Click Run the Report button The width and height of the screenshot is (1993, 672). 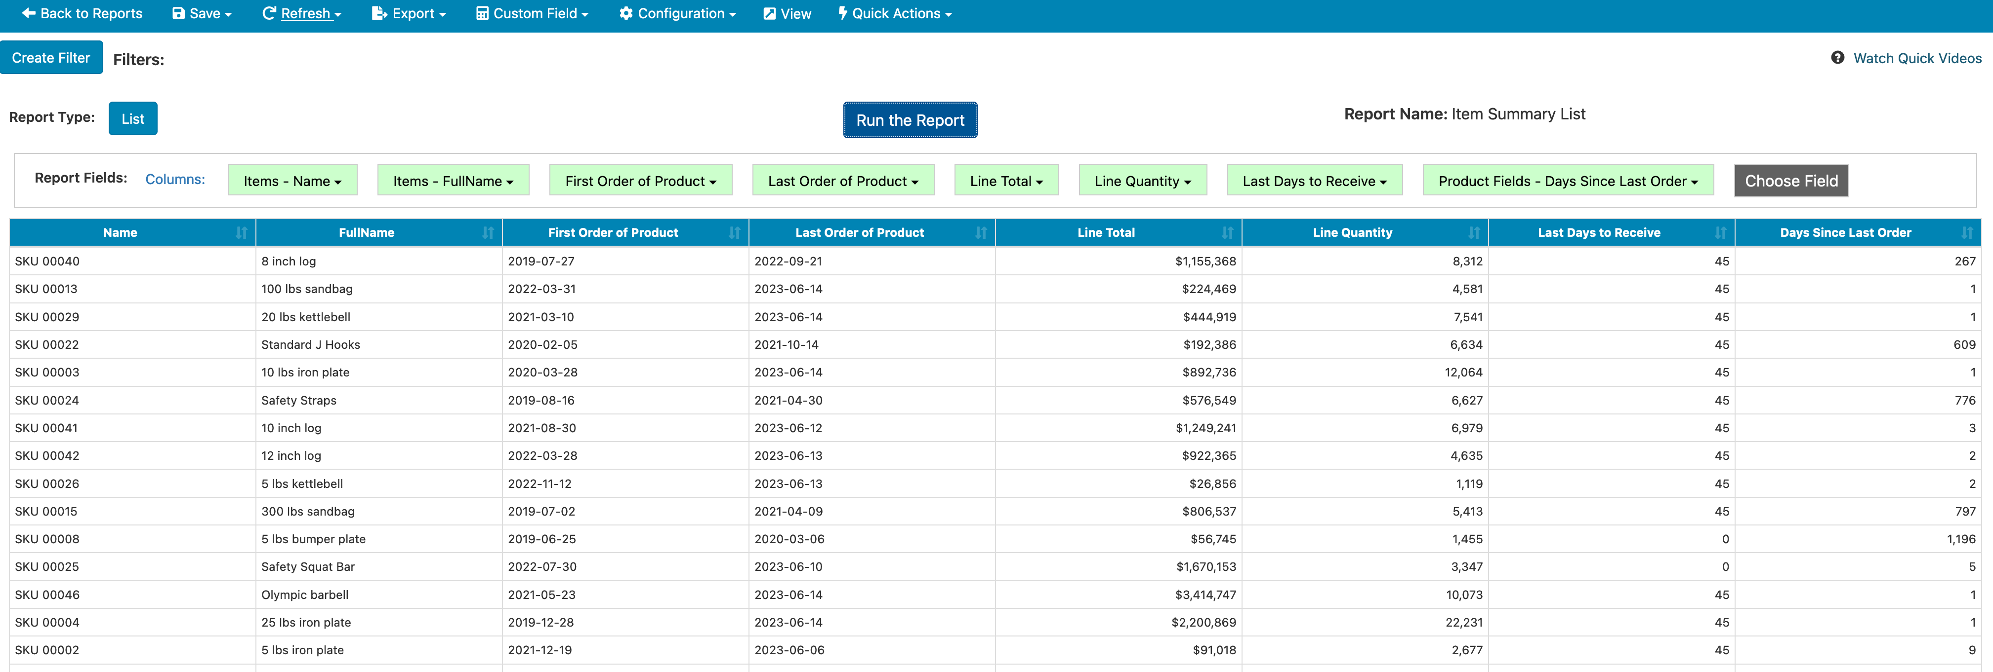click(910, 120)
